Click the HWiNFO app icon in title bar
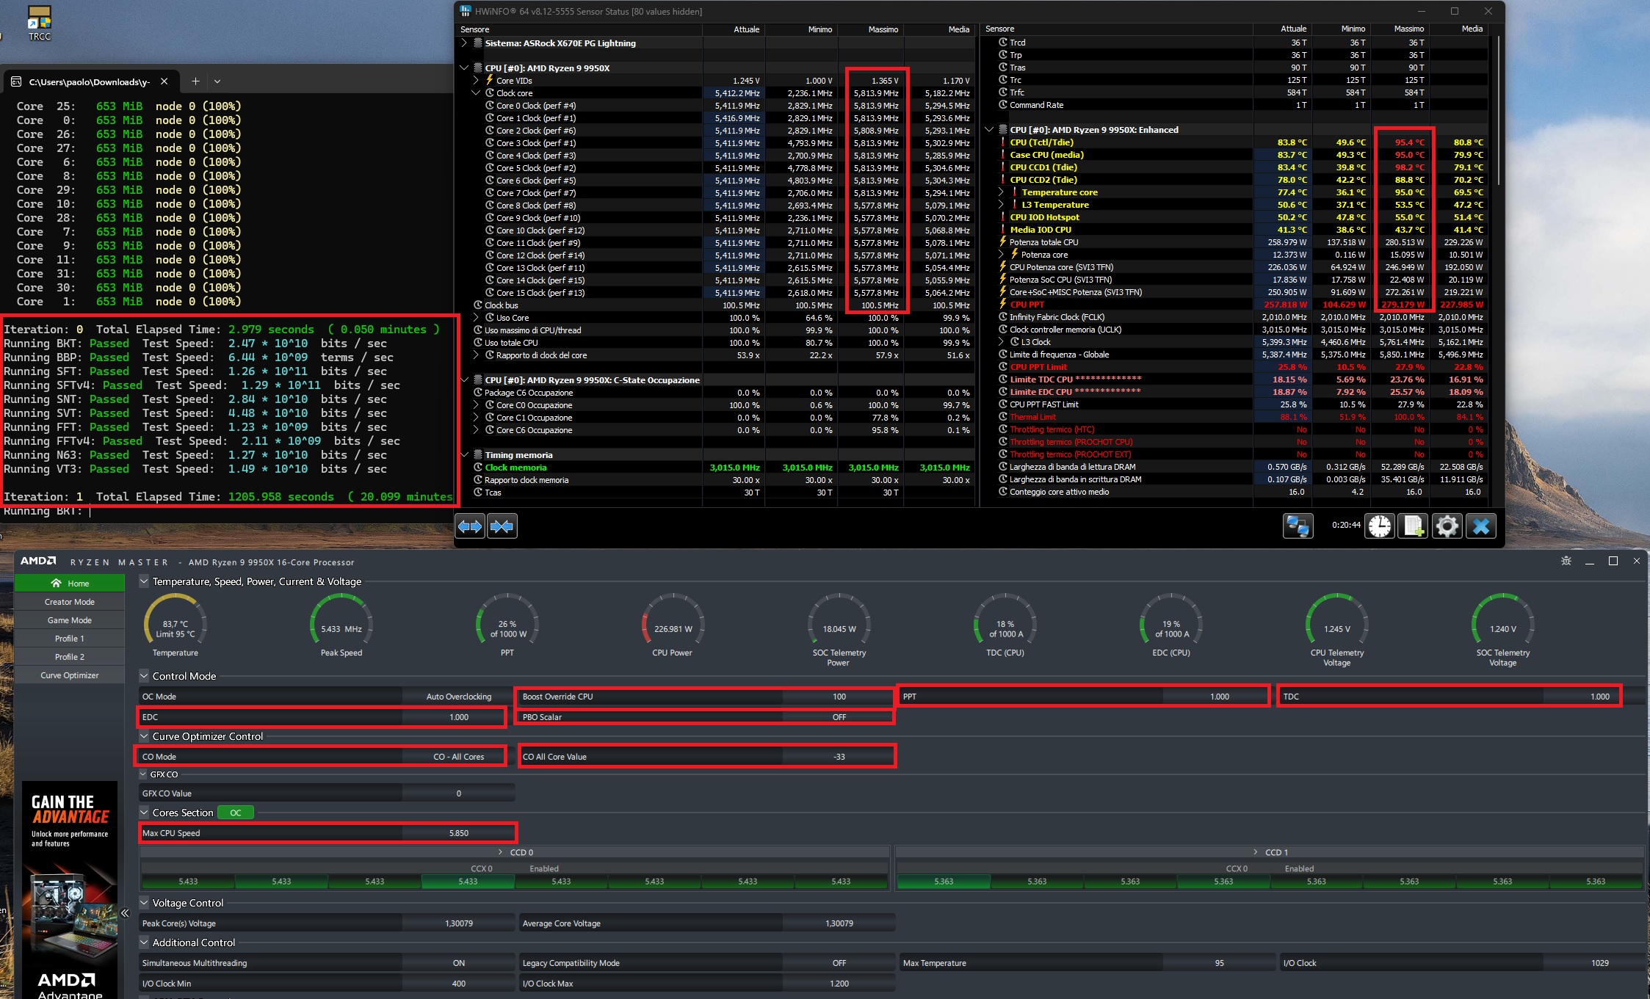Image resolution: width=1650 pixels, height=999 pixels. (466, 11)
